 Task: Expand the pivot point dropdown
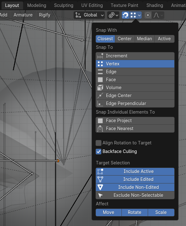coord(113,15)
